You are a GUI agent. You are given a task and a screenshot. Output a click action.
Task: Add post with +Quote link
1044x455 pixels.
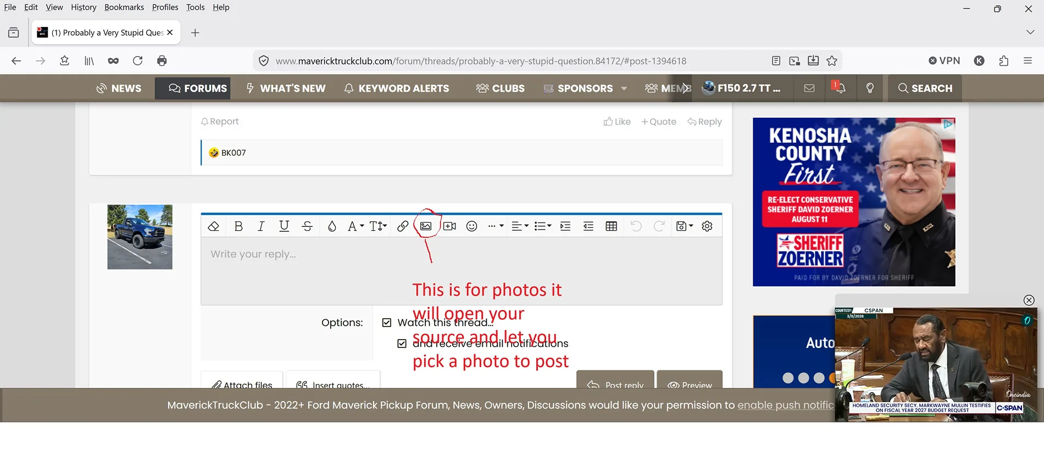tap(659, 121)
